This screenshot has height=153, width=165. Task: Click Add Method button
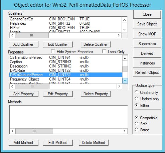(x=23, y=143)
